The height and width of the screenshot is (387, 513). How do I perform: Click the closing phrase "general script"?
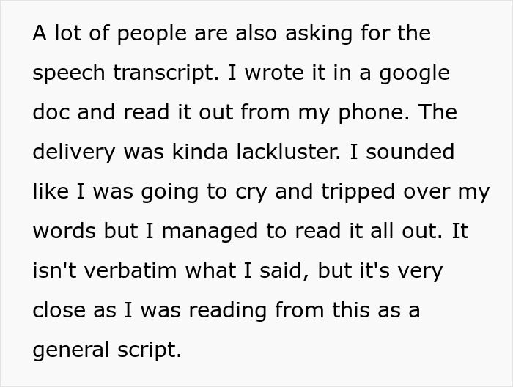click(106, 350)
